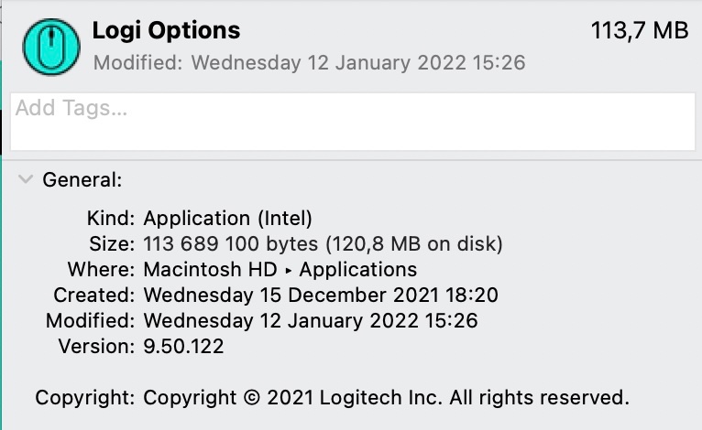Click the General section heading label
The height and width of the screenshot is (430, 702).
click(82, 180)
